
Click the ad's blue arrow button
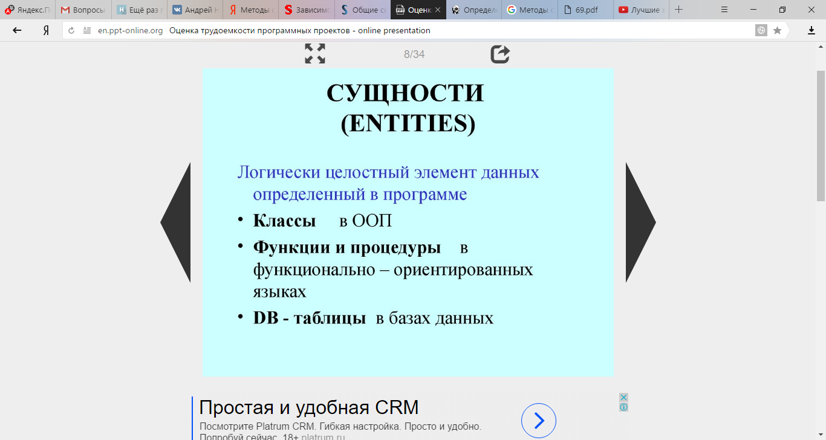(538, 421)
